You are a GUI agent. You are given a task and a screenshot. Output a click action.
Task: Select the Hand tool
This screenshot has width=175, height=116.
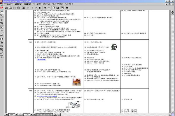(x=2, y=12)
